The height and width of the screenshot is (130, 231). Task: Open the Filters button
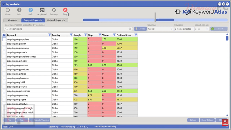(193, 120)
